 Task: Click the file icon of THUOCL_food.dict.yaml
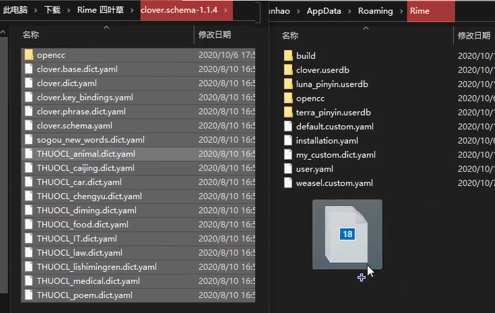[29, 225]
